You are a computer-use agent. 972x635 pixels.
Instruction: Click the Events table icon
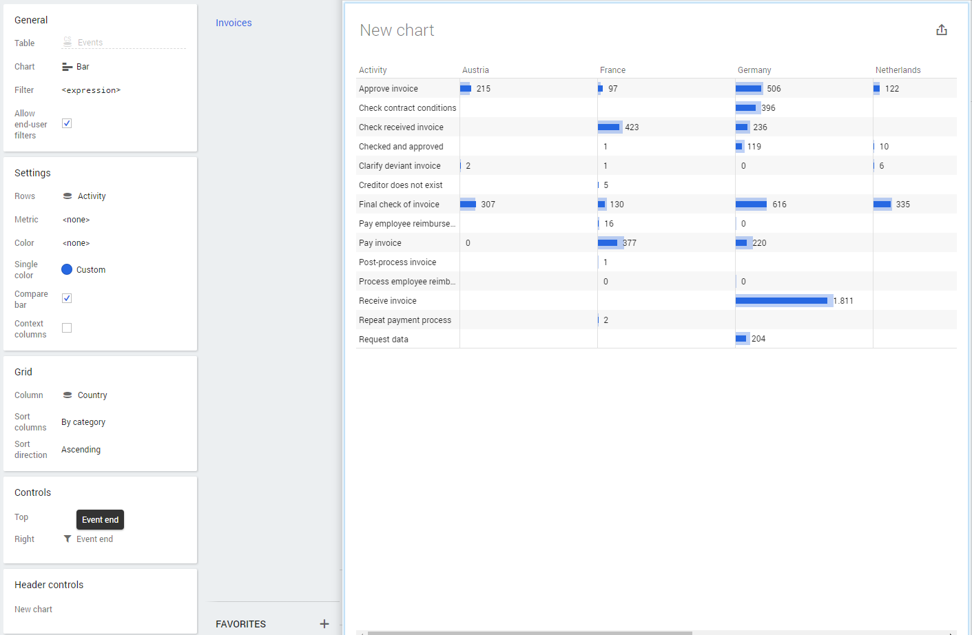(68, 43)
